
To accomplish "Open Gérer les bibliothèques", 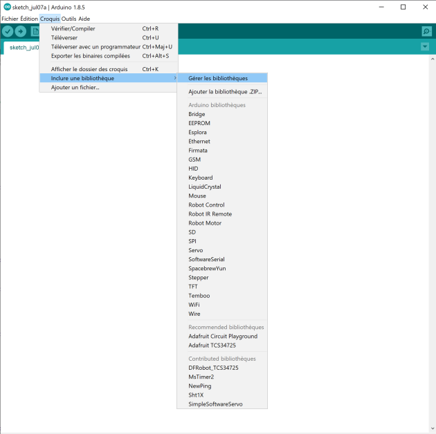I will (x=222, y=78).
